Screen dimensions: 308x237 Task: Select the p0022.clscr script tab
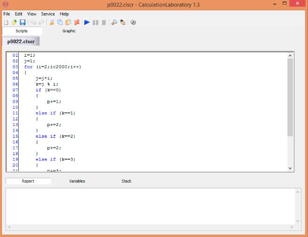[21, 41]
